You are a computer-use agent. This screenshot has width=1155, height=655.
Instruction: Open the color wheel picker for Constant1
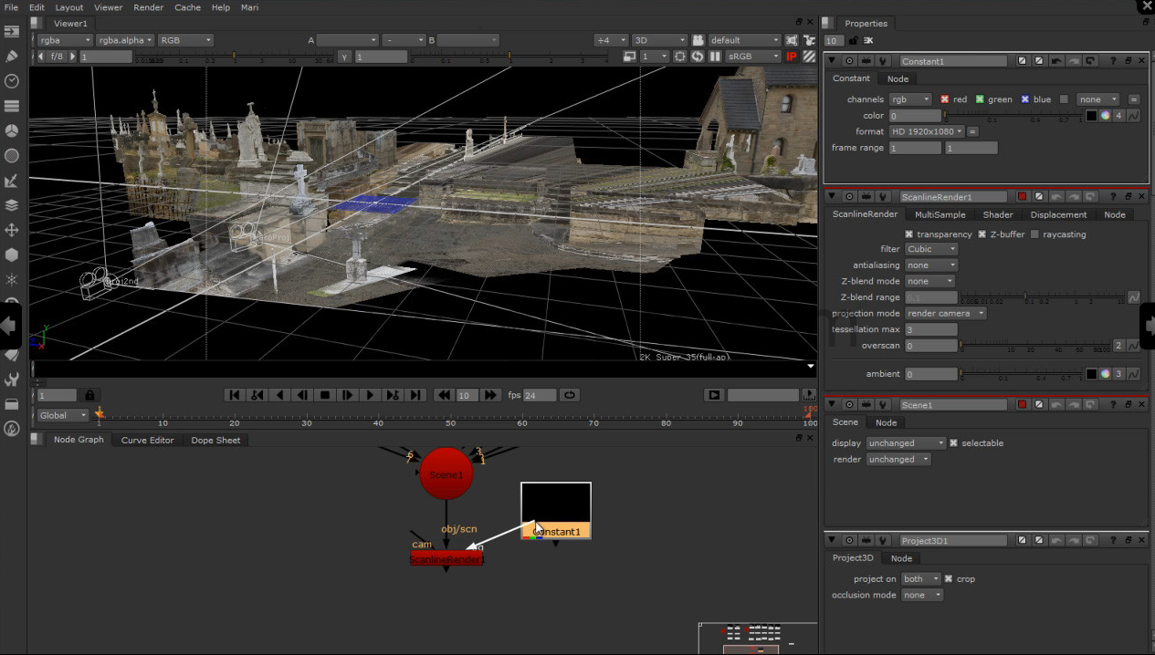click(x=1105, y=116)
